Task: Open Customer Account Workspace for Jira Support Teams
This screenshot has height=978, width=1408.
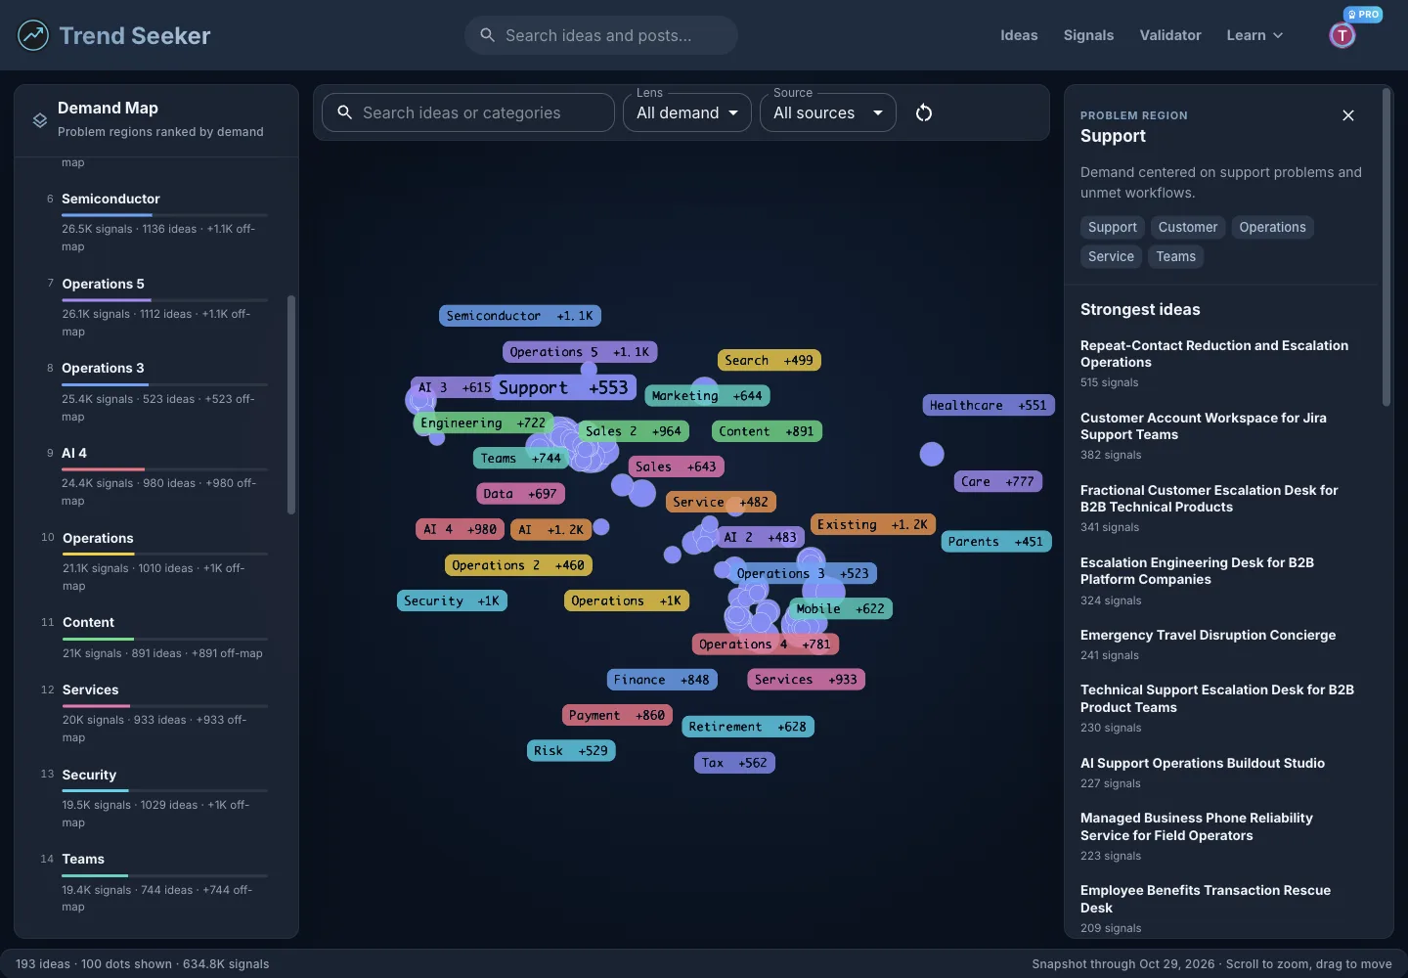Action: click(x=1218, y=435)
